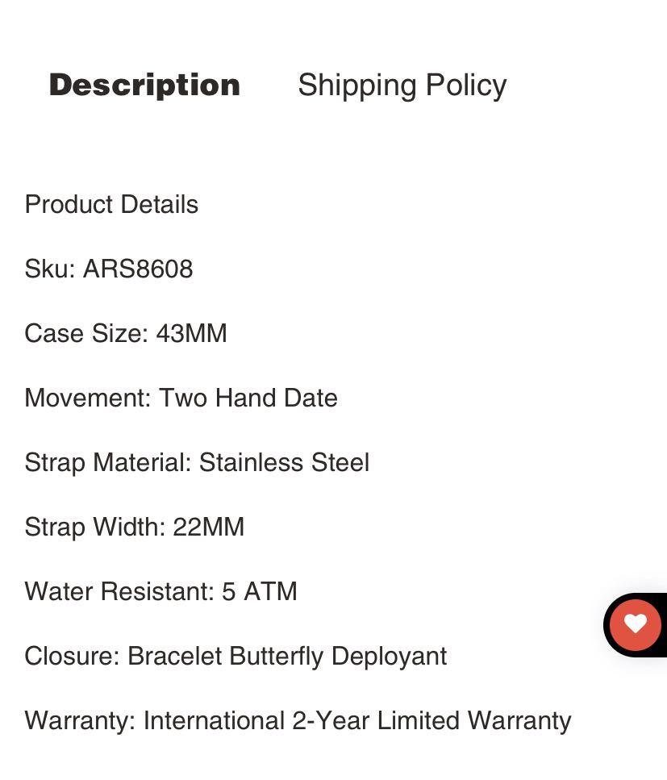Click the 22MM strap width value

(208, 527)
